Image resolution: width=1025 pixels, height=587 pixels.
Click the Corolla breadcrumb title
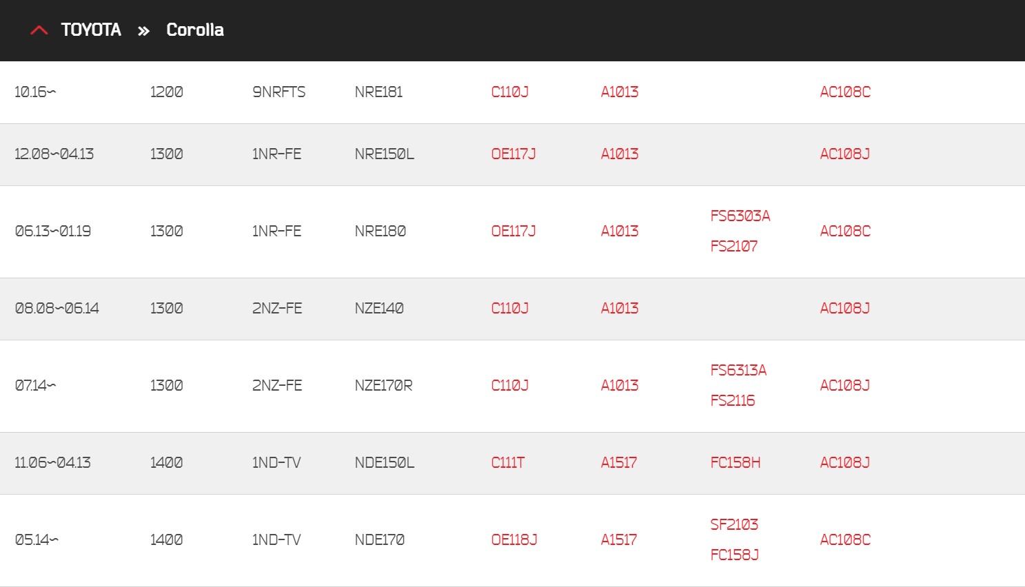[195, 30]
